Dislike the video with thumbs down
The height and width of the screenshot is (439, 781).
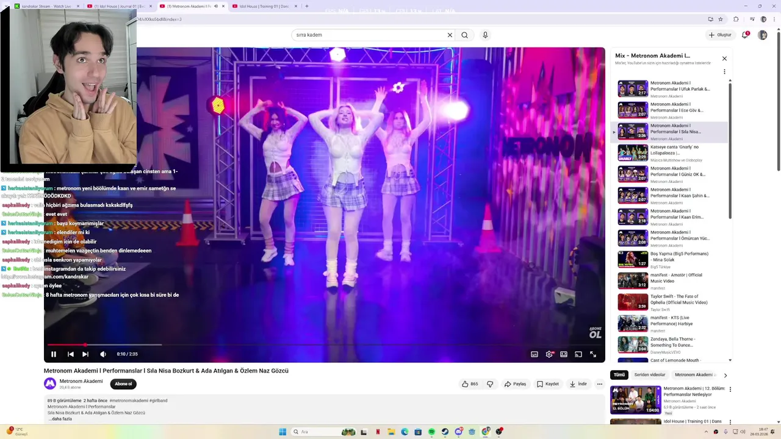point(490,384)
